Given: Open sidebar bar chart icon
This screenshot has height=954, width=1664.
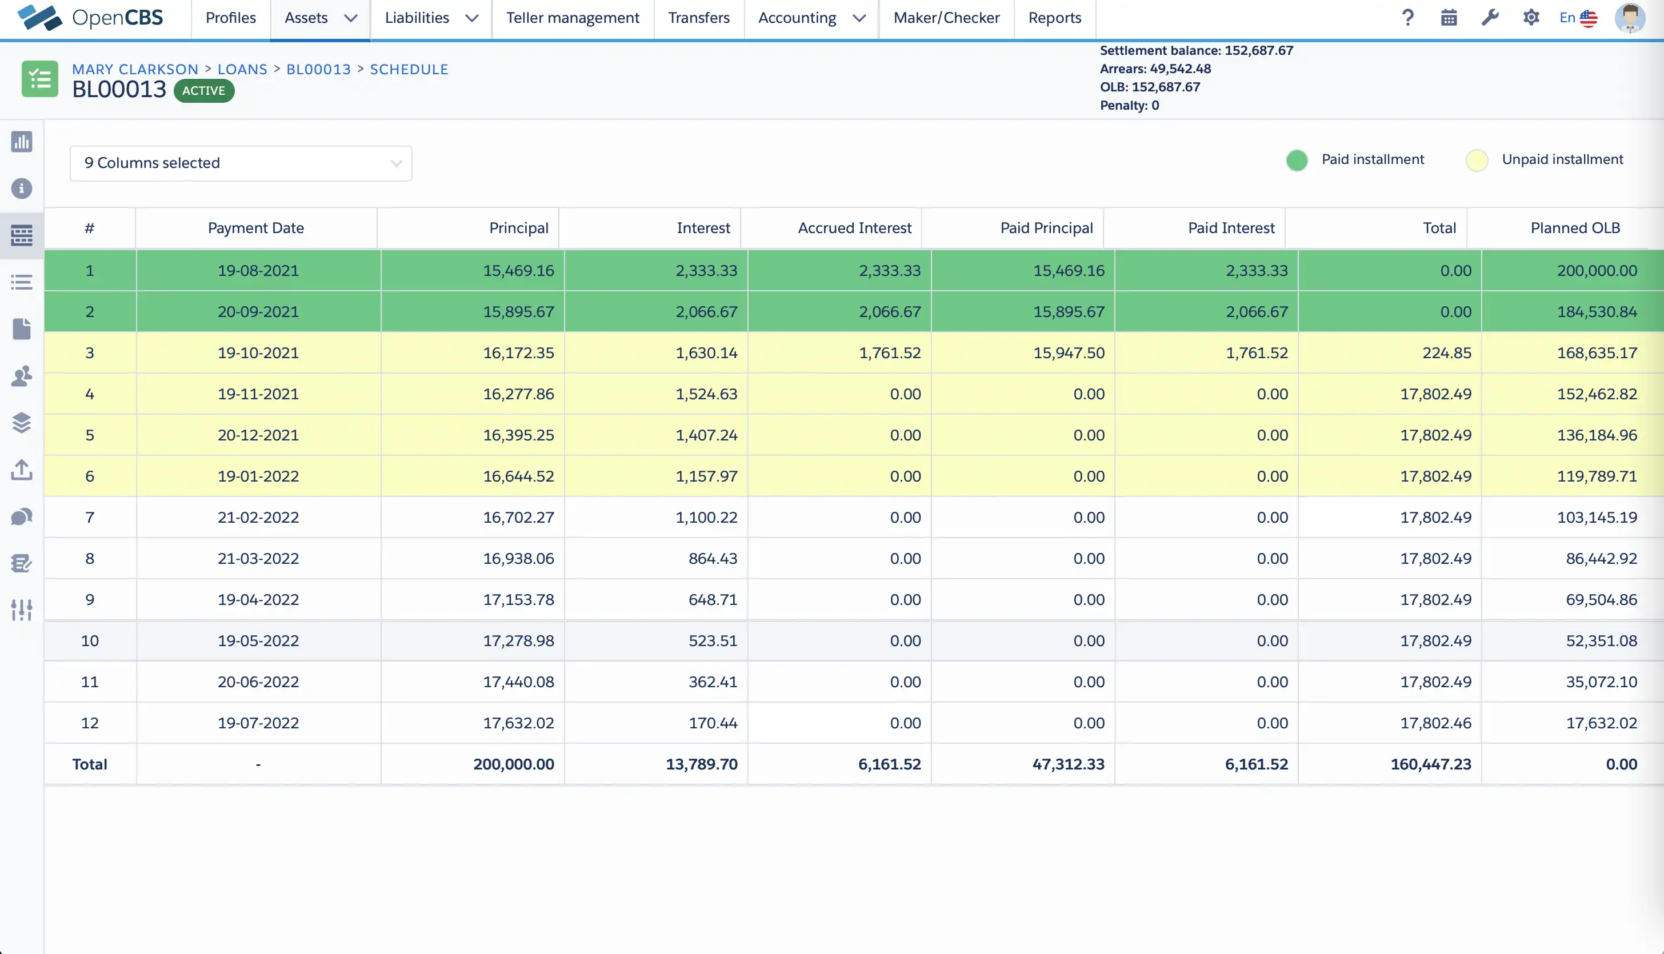Looking at the screenshot, I should (22, 142).
